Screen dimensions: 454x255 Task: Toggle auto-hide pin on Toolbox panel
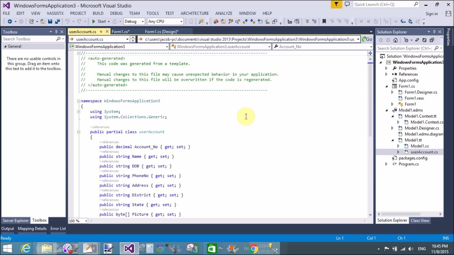(56, 32)
